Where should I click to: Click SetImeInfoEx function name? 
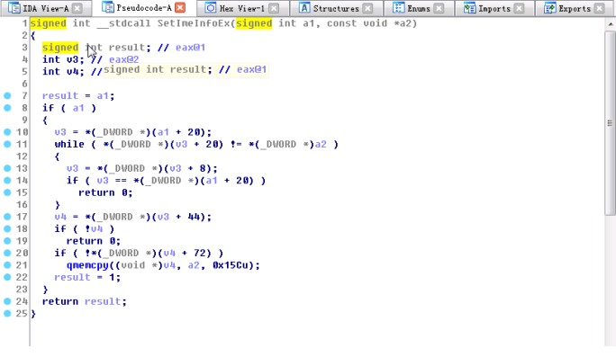pyautogui.click(x=194, y=23)
